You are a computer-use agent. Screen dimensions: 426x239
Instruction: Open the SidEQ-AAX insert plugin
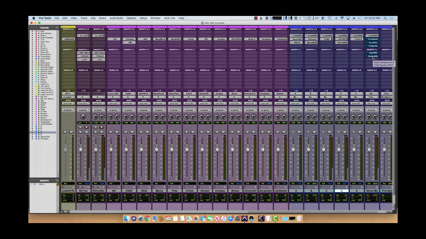[x=69, y=39]
